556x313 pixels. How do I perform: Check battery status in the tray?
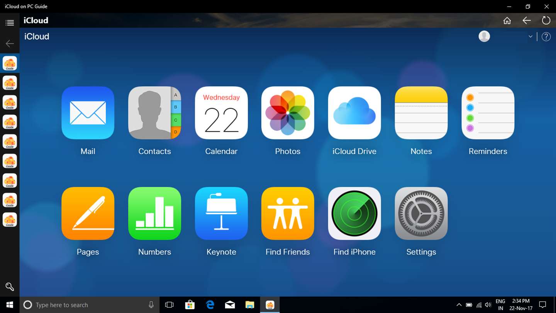coord(469,305)
